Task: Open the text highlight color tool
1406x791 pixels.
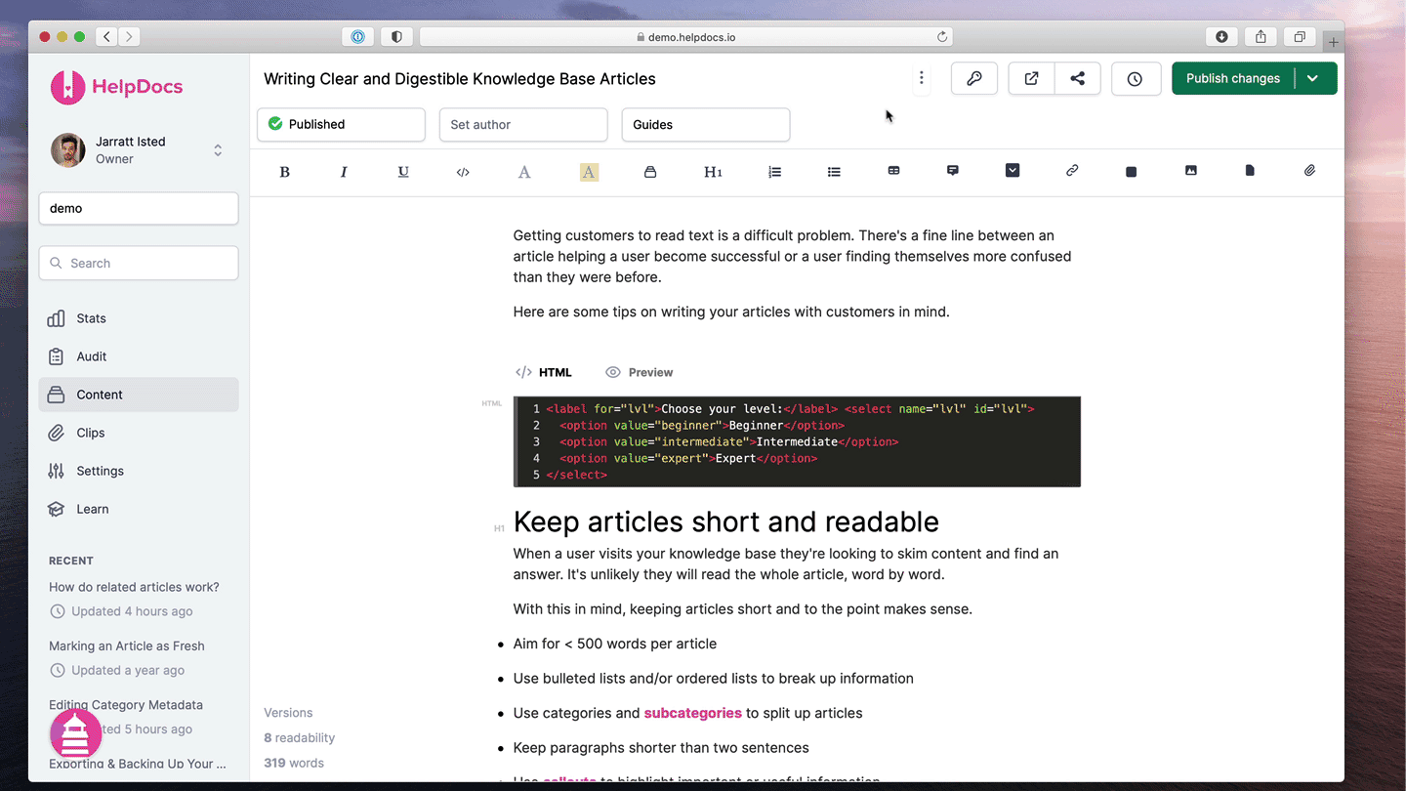Action: pyautogui.click(x=589, y=172)
